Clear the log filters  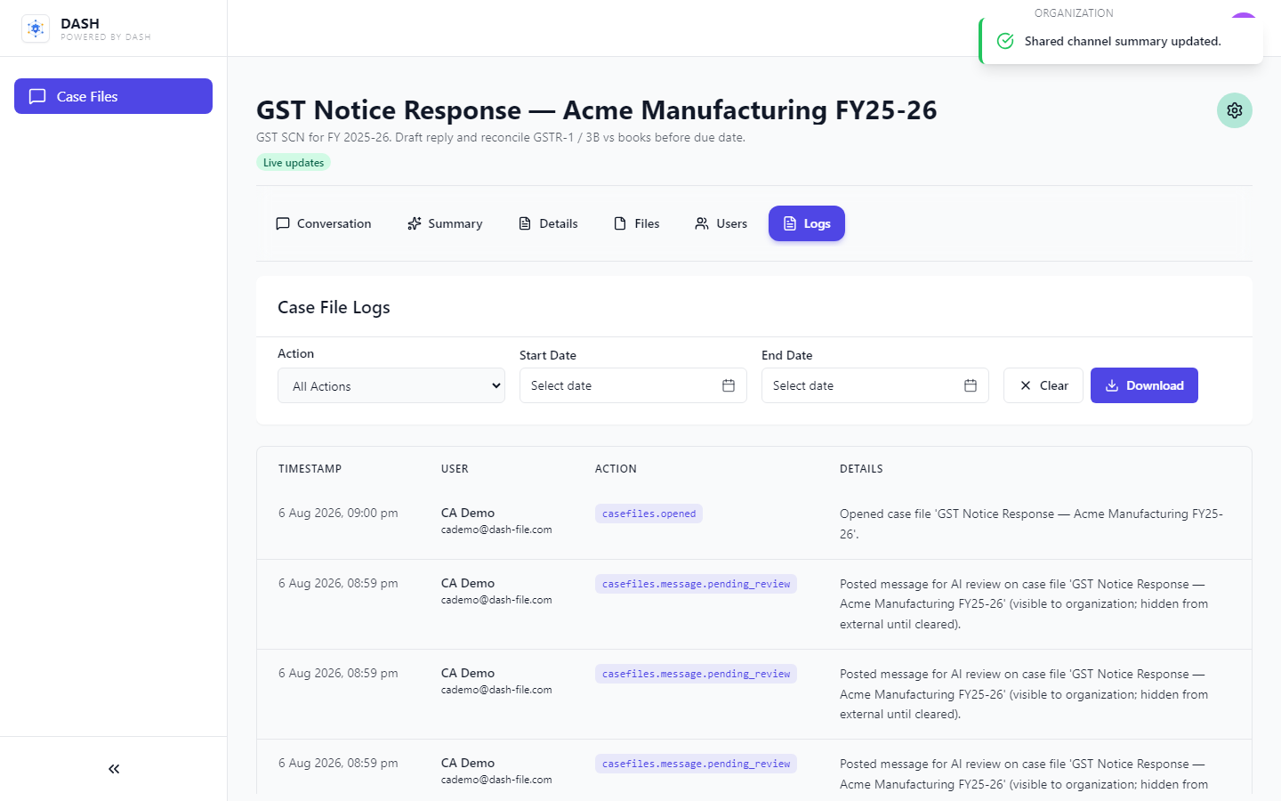coord(1043,385)
